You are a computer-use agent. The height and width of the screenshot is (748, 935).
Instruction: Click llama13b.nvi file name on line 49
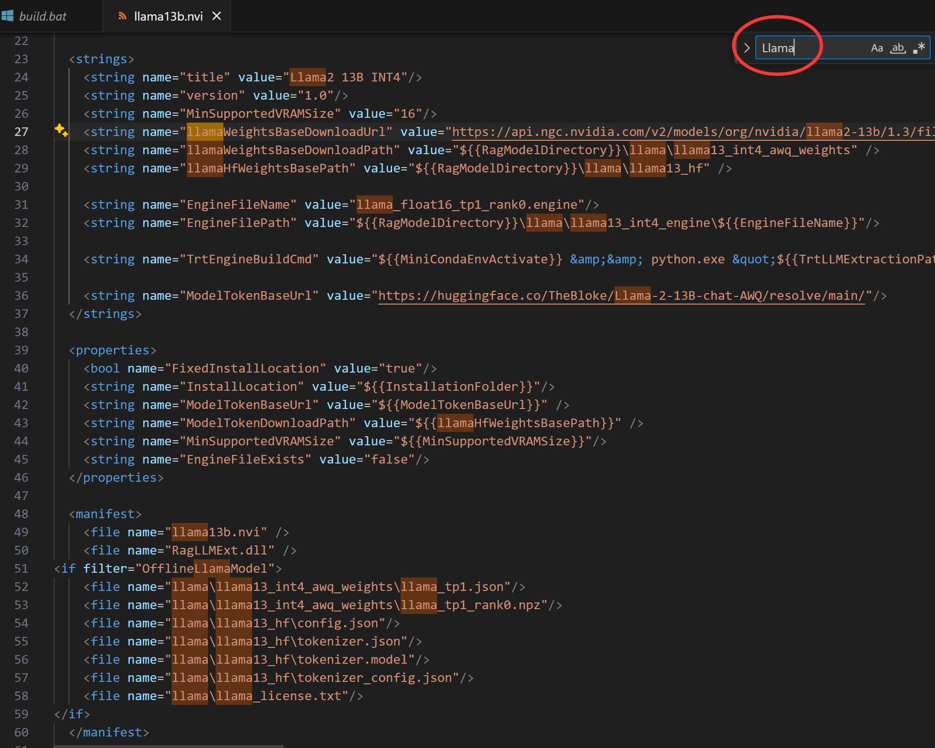pyautogui.click(x=216, y=532)
